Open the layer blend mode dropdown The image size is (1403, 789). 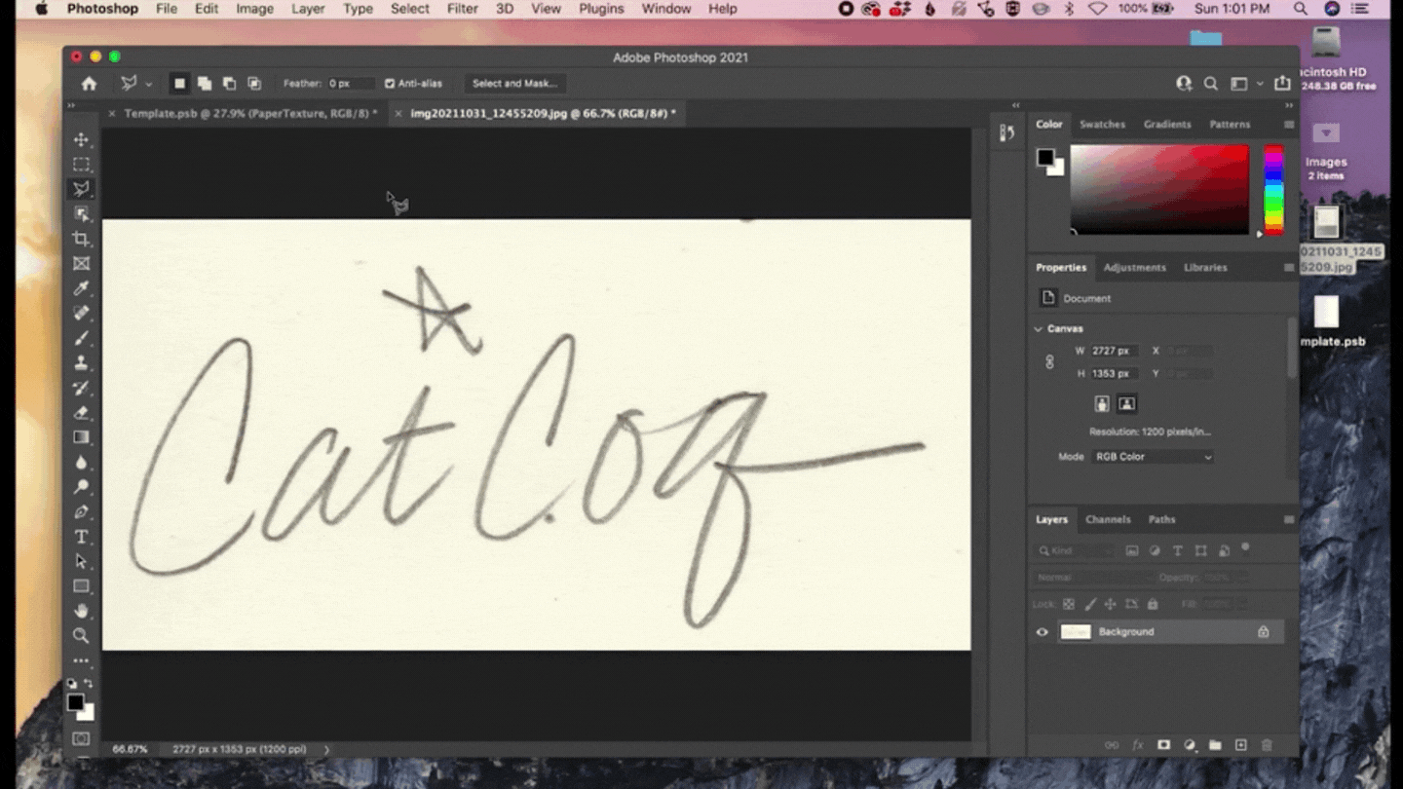pos(1072,577)
